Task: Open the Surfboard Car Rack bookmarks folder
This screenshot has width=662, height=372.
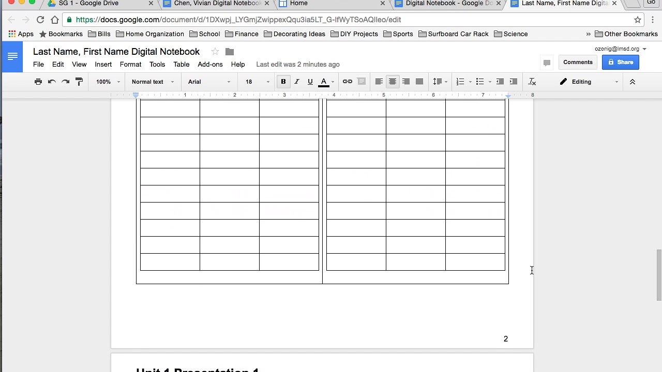Action: coord(454,34)
